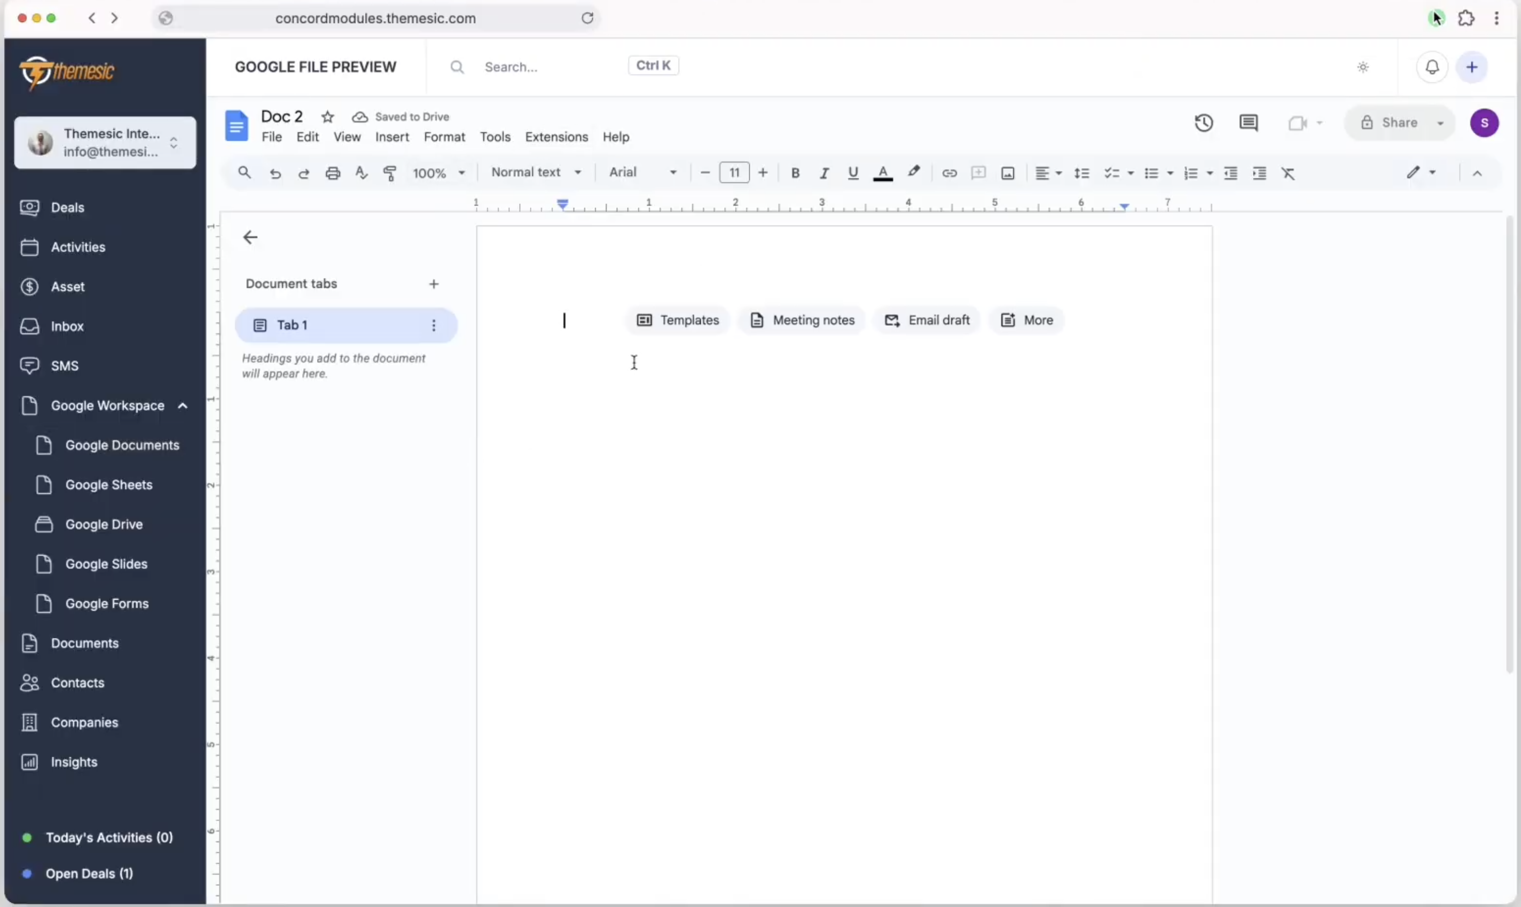Select the Print icon in the toolbar
This screenshot has width=1521, height=907.
[x=333, y=173]
